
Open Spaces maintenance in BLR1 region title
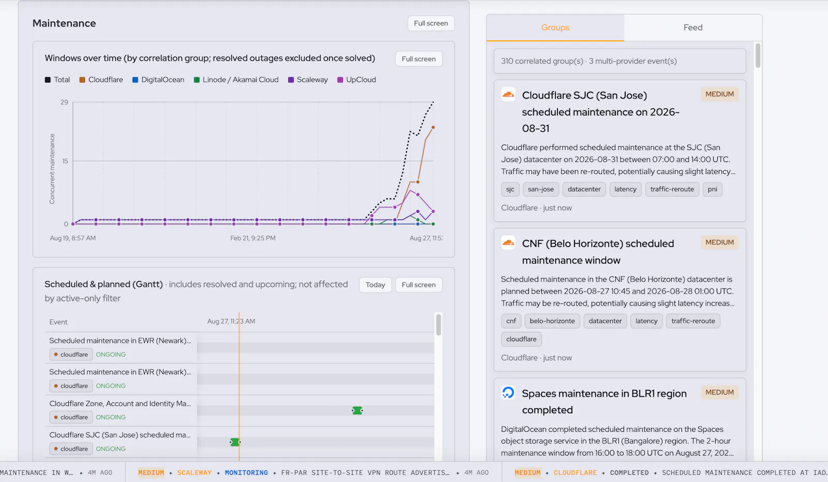coord(604,402)
